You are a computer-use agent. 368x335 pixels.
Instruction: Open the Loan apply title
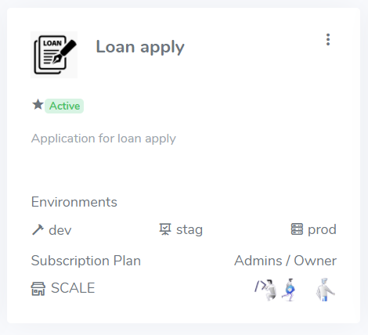[140, 47]
